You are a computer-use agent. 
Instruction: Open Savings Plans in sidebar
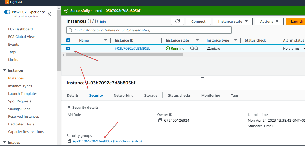click(19, 109)
